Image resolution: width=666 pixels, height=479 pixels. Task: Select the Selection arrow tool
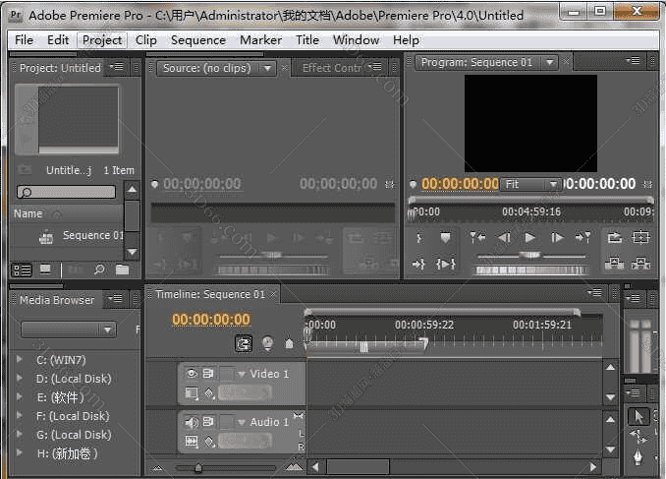(637, 416)
